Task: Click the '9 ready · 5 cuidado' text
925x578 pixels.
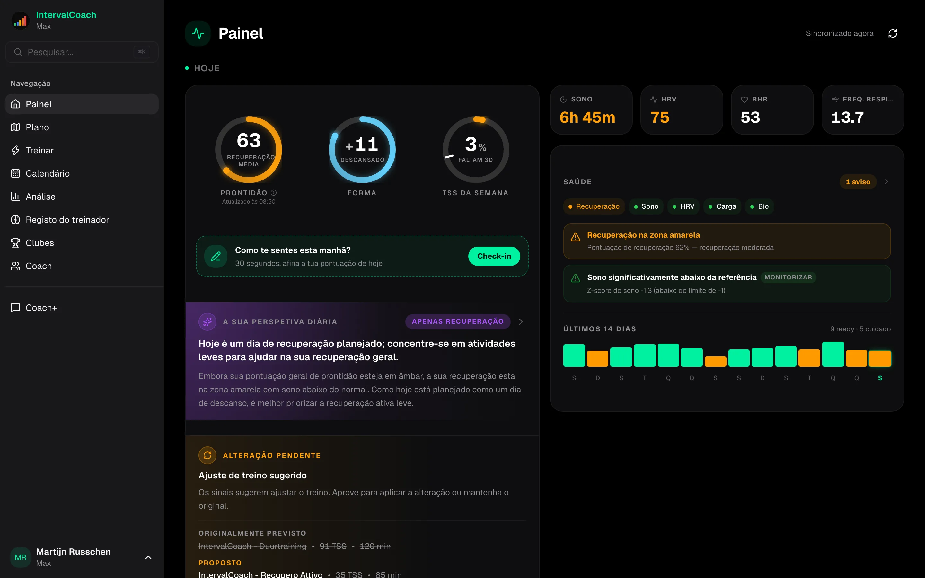Action: [x=860, y=329]
